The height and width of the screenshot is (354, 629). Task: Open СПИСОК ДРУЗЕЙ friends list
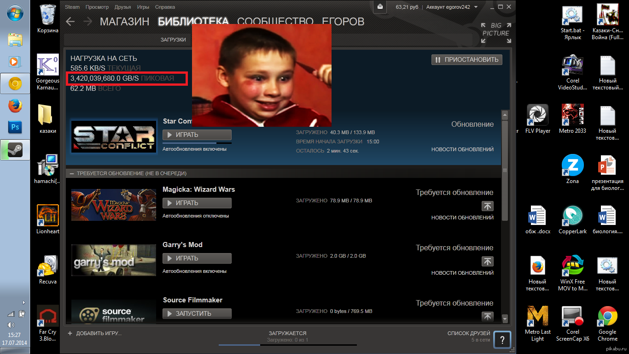click(469, 333)
